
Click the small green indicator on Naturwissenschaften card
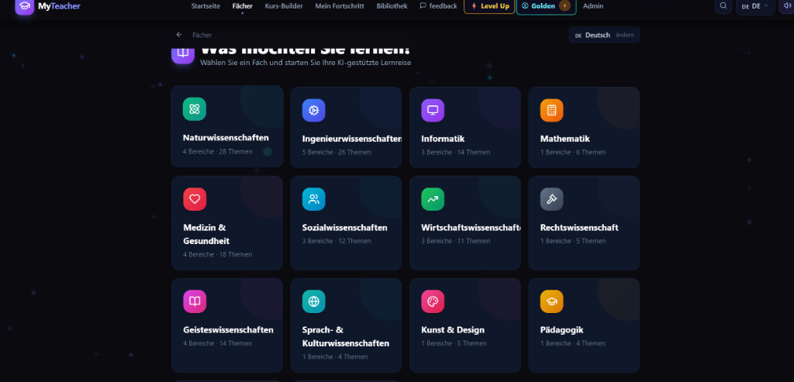(x=268, y=151)
